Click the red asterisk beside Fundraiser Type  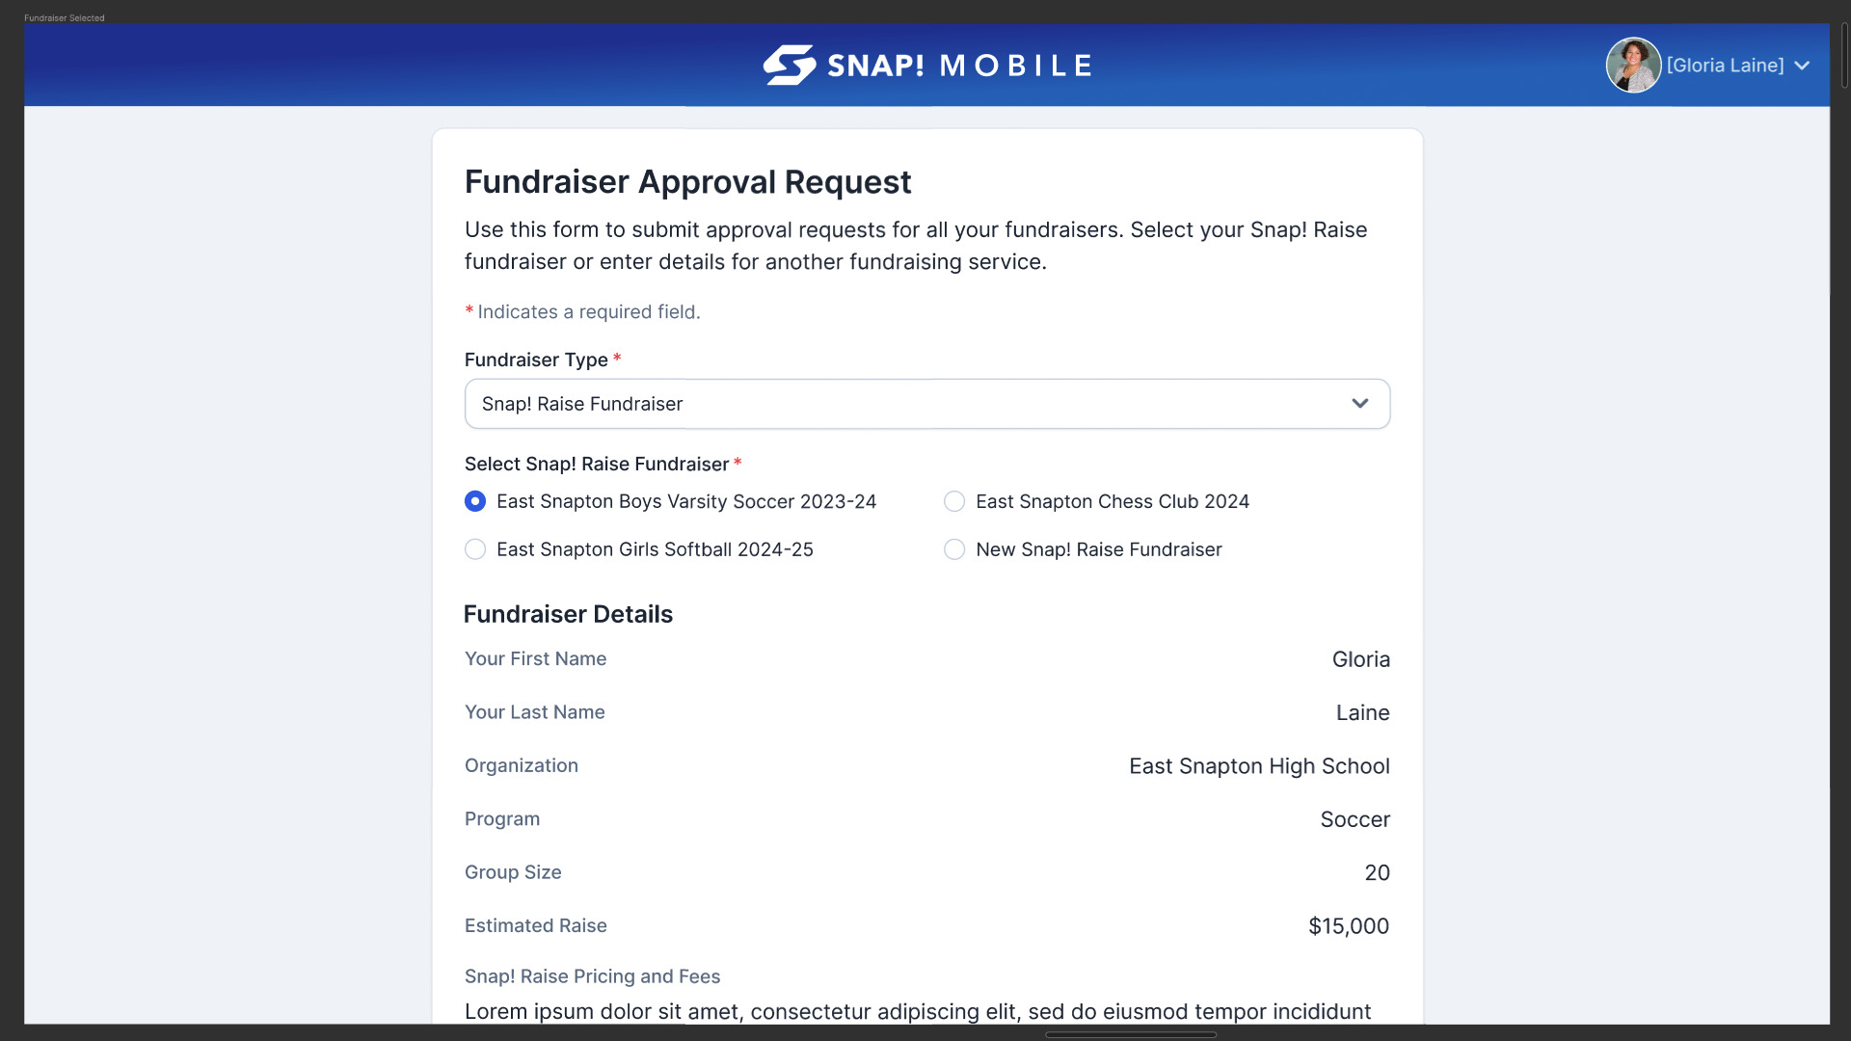point(616,359)
